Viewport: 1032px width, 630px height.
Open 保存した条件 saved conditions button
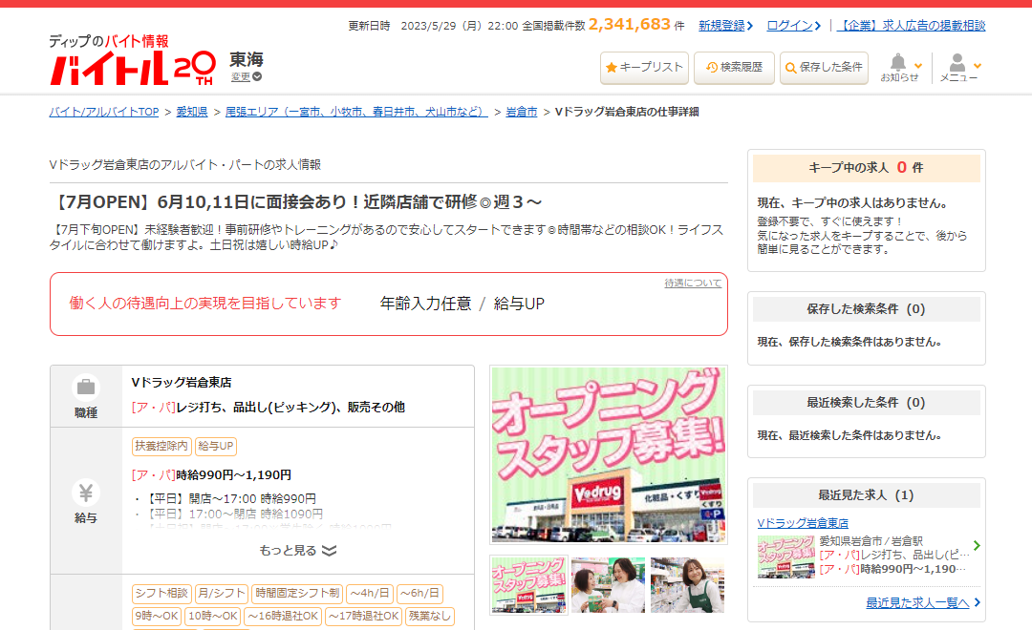[824, 68]
